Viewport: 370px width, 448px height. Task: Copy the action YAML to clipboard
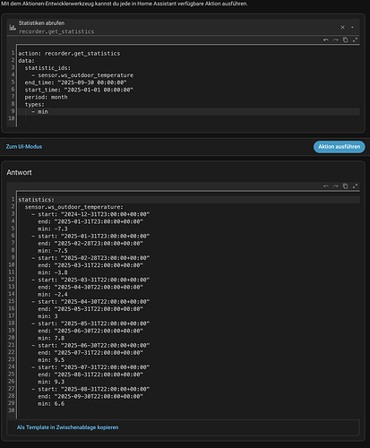pyautogui.click(x=345, y=39)
